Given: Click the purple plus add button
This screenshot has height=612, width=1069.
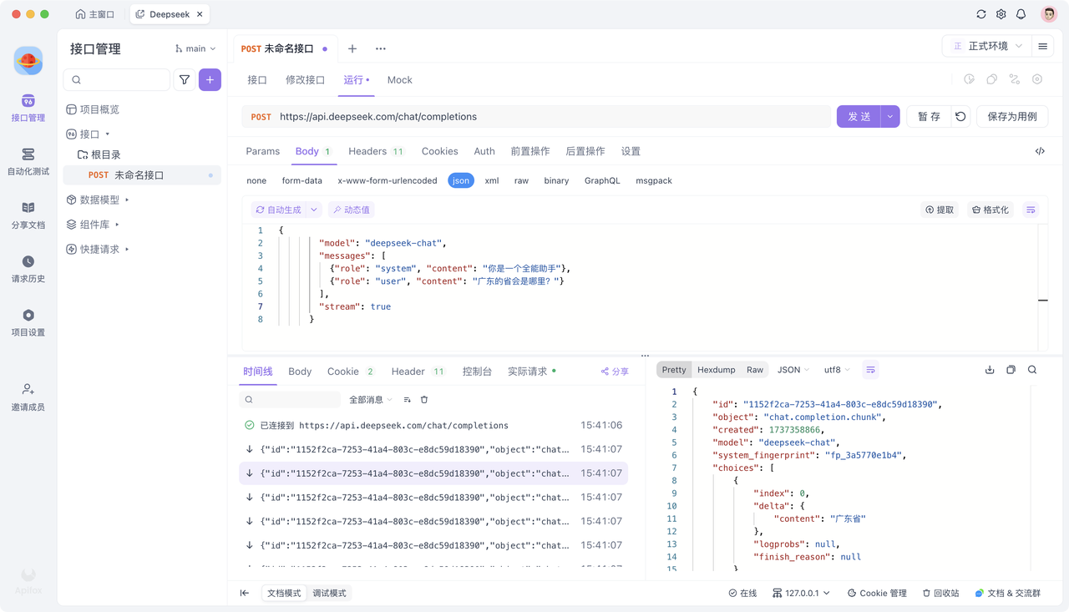Looking at the screenshot, I should (210, 80).
